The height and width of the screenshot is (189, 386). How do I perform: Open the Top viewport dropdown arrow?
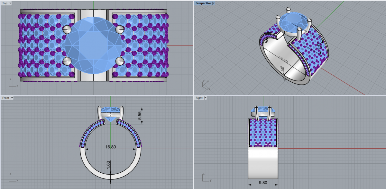(10, 3)
